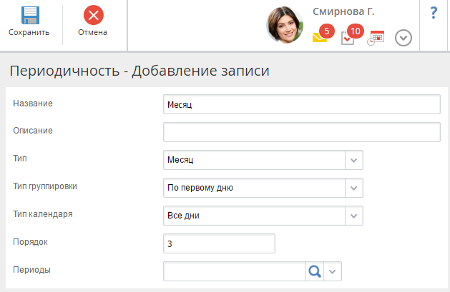This screenshot has width=450, height=292.
Task: Select the Порядок field containing 3
Action: click(219, 243)
